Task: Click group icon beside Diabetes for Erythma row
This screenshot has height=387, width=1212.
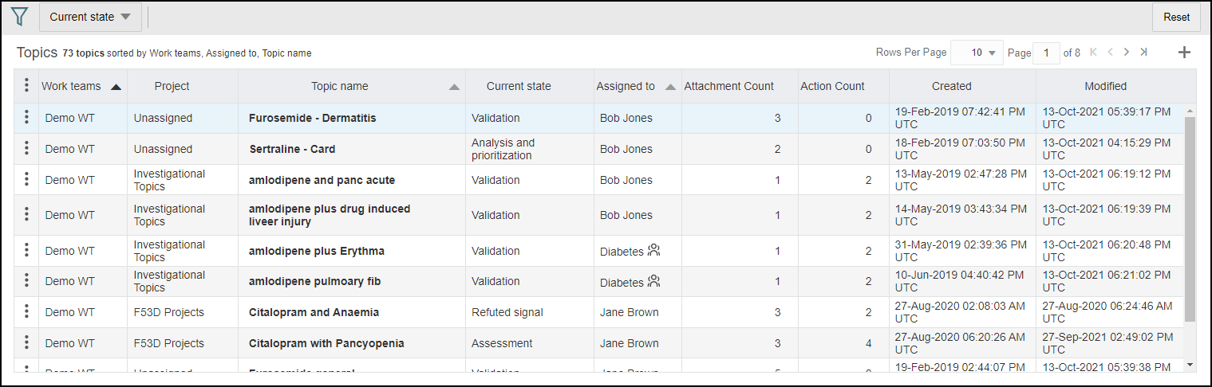Action: pyautogui.click(x=654, y=251)
